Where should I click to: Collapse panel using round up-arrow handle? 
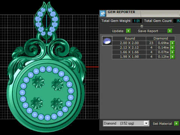point(142,26)
